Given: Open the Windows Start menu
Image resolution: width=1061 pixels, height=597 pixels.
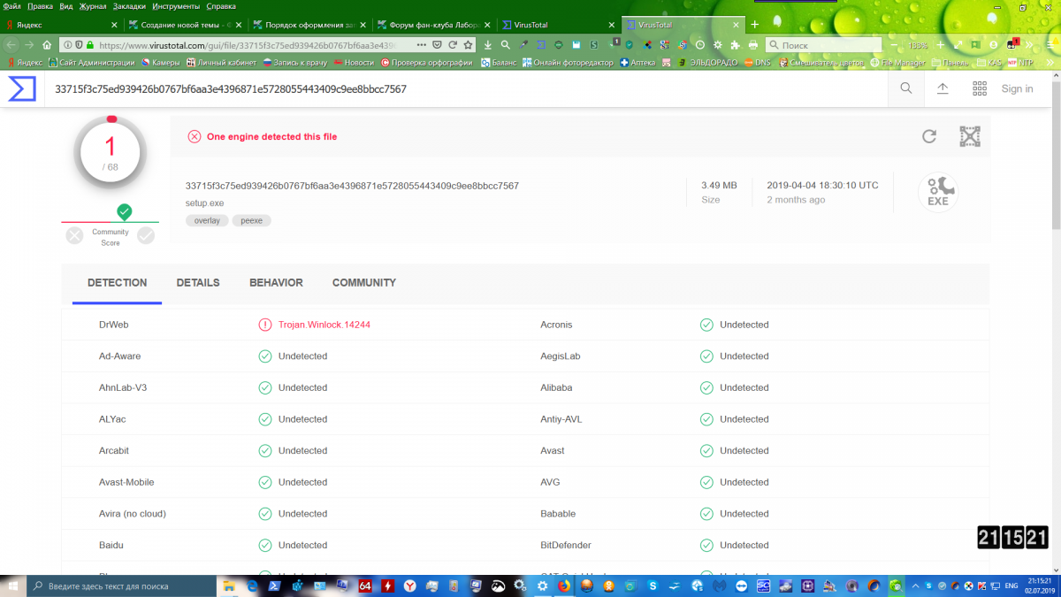Looking at the screenshot, I should click(x=12, y=586).
